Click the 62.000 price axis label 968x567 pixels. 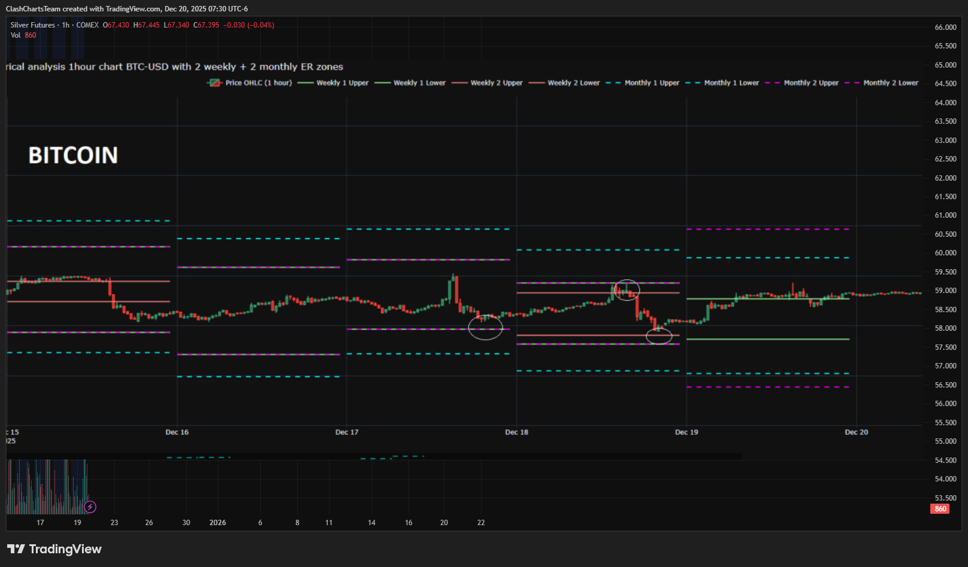pyautogui.click(x=946, y=178)
